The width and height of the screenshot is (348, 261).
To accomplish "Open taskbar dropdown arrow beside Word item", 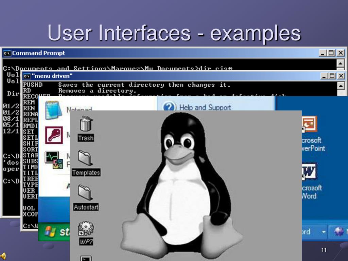I will tap(324, 232).
